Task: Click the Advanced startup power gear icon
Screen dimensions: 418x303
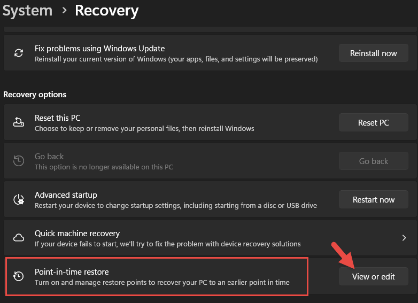Action: click(x=19, y=199)
